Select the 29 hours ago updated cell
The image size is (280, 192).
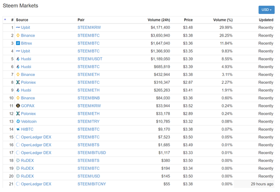coord(262,184)
